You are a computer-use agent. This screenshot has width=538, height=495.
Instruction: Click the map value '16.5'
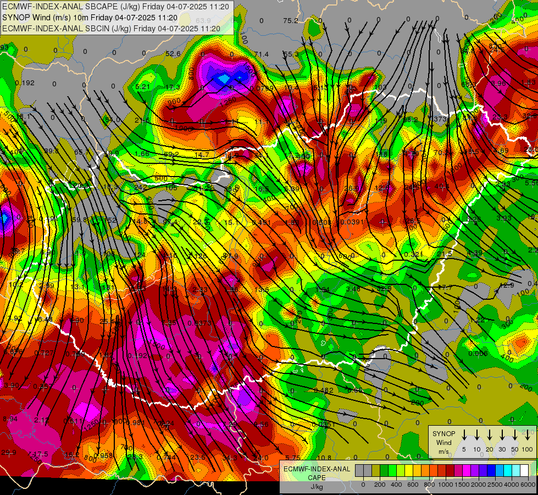point(262,189)
